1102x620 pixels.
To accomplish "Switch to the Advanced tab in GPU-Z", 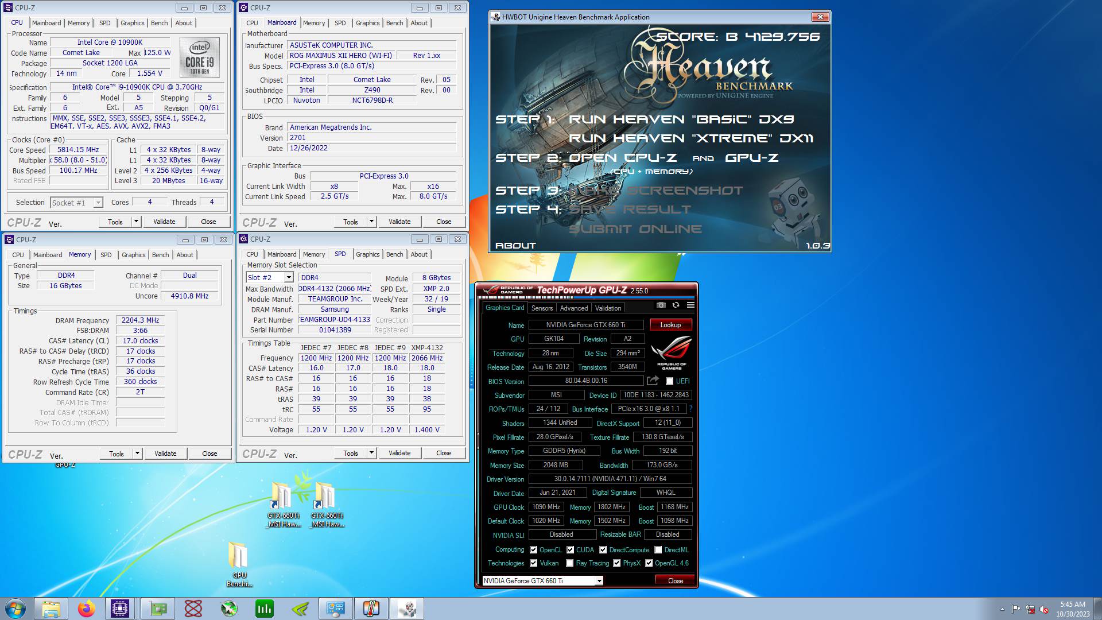I will 573,308.
